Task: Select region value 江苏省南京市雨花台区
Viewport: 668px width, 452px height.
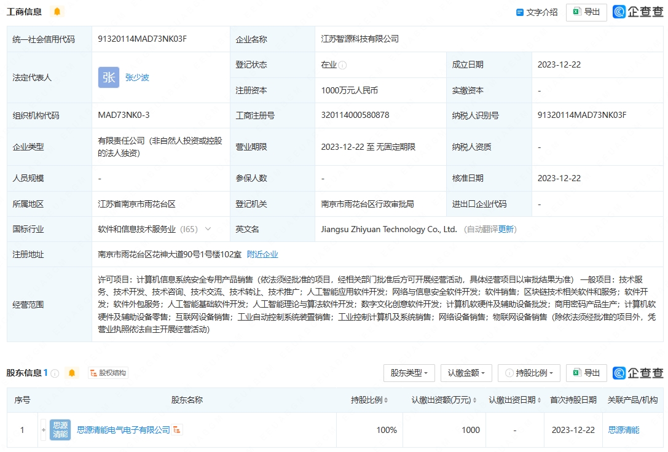Action: click(x=137, y=204)
